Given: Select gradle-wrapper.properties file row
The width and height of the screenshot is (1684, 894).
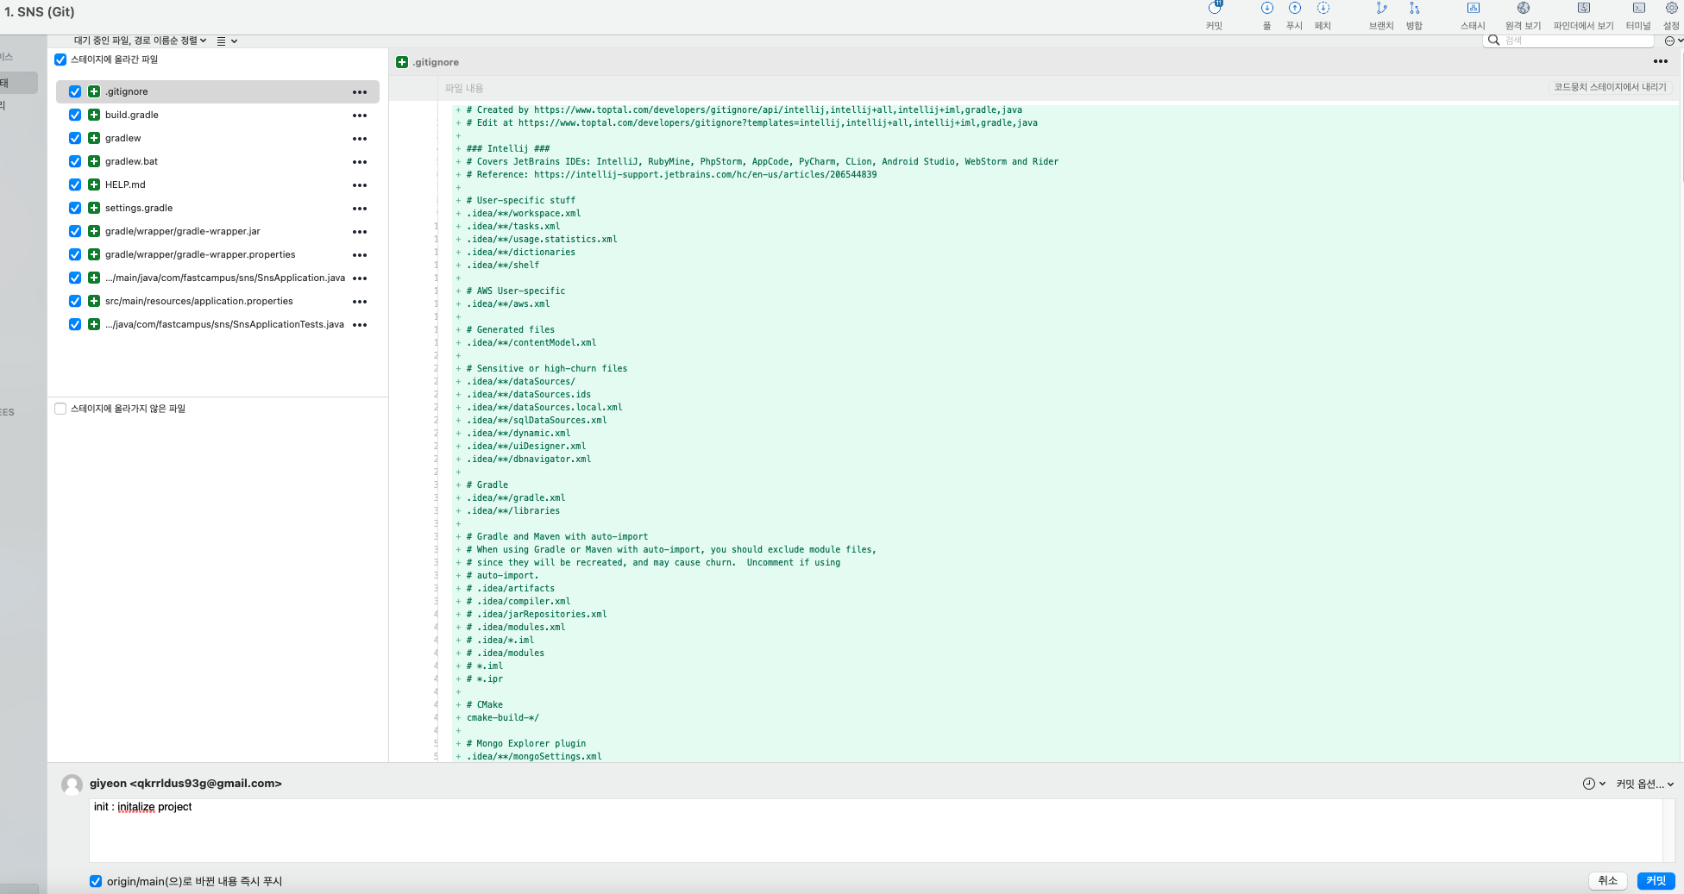Looking at the screenshot, I should point(217,254).
